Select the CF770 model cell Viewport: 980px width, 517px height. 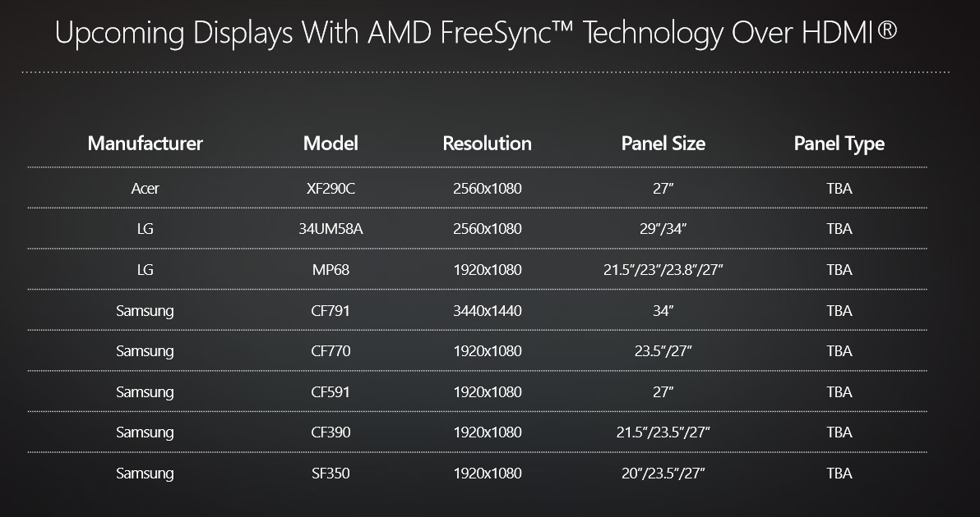click(331, 351)
